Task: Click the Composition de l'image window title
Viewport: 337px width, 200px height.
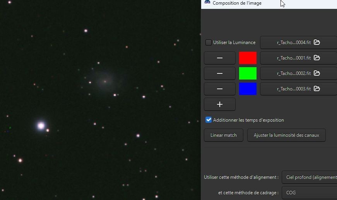Action: (237, 3)
